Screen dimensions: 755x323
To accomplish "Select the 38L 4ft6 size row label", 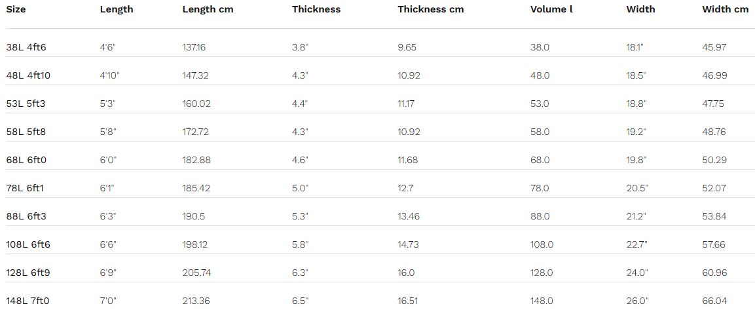I will tap(26, 47).
